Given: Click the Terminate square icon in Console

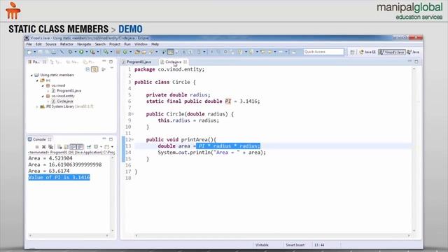Looking at the screenshot, I should tap(37, 147).
